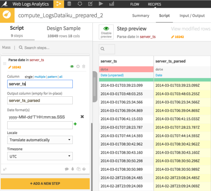Image resolution: width=211 pixels, height=191 pixels.
Task: Disable the step with power icon
Action: tap(78, 66)
